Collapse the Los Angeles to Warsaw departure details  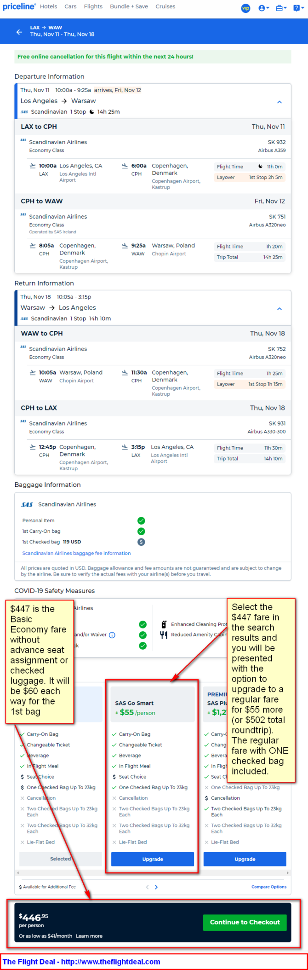pos(279,102)
